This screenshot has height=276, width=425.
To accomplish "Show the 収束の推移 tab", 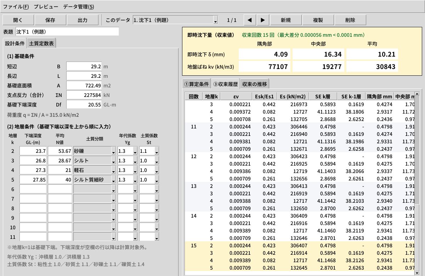I will (255, 84).
